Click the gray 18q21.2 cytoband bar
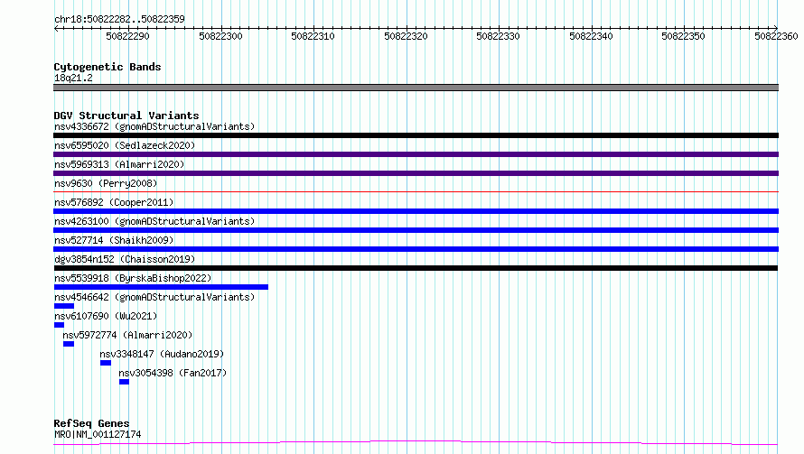The height and width of the screenshot is (454, 804). point(416,88)
